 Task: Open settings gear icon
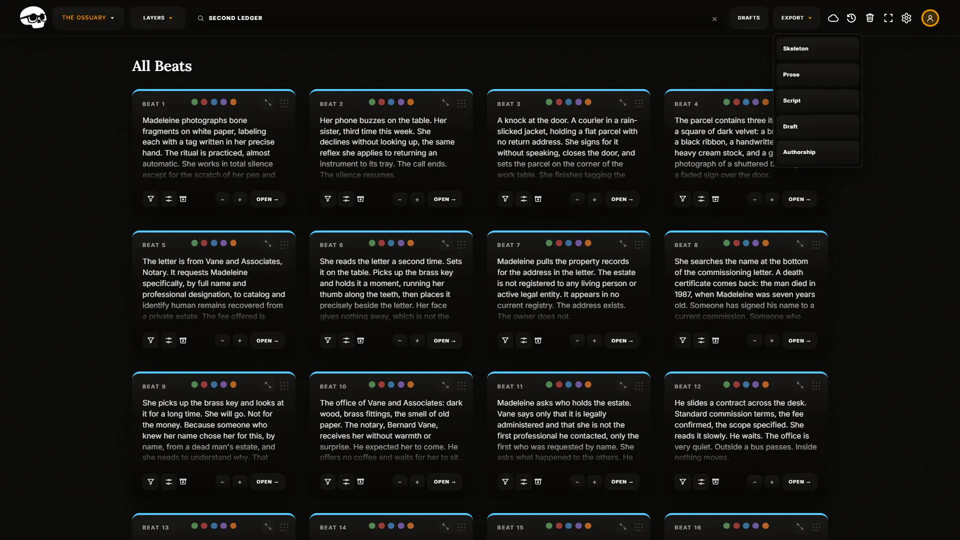pyautogui.click(x=906, y=18)
